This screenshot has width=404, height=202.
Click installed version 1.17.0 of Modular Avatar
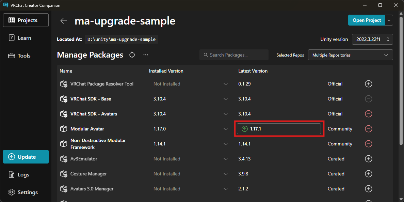159,129
